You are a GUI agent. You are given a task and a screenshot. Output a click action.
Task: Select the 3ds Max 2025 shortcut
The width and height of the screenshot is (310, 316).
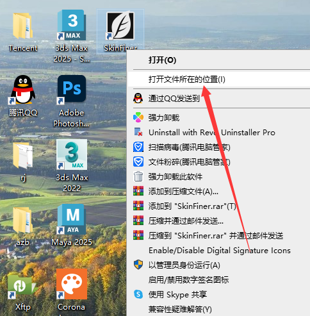click(x=71, y=25)
